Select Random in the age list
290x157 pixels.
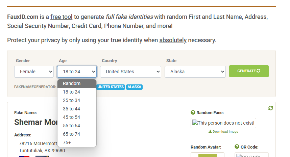77,83
